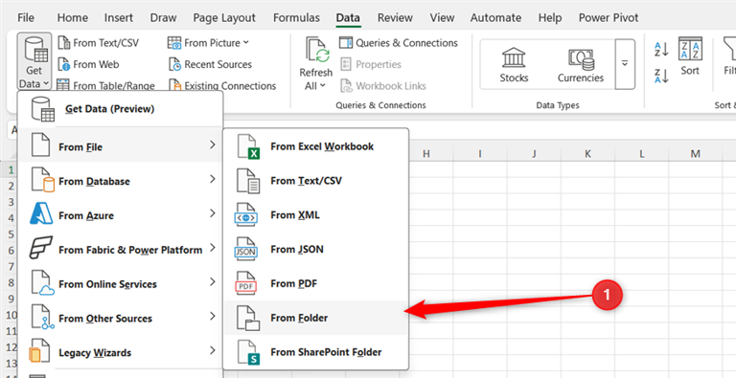Select the Stocks data type
The image size is (736, 378).
coord(514,64)
